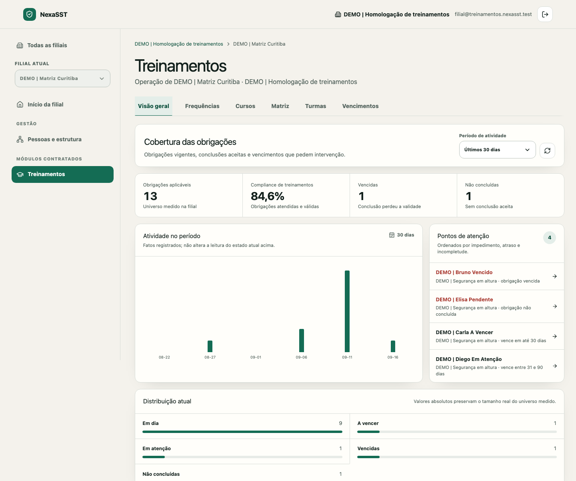Click the Não concluídas distribution row label

pyautogui.click(x=161, y=474)
